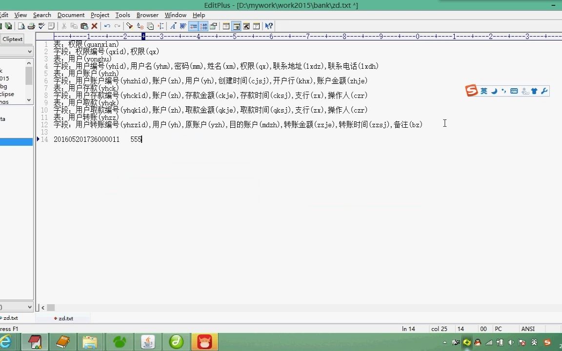Viewport: 562px width, 351px height.
Task: Click the Cliptext sidebar label
Action: [x=13, y=39]
